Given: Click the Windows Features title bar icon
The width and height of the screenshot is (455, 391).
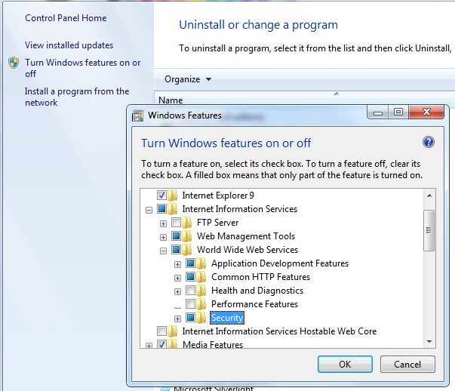Looking at the screenshot, I should [x=137, y=115].
